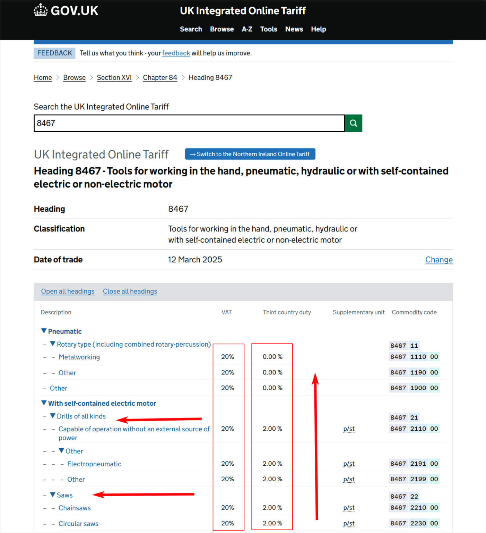Screen dimensions: 486x533
Task: Open the A-Z menu item
Action: point(247,29)
